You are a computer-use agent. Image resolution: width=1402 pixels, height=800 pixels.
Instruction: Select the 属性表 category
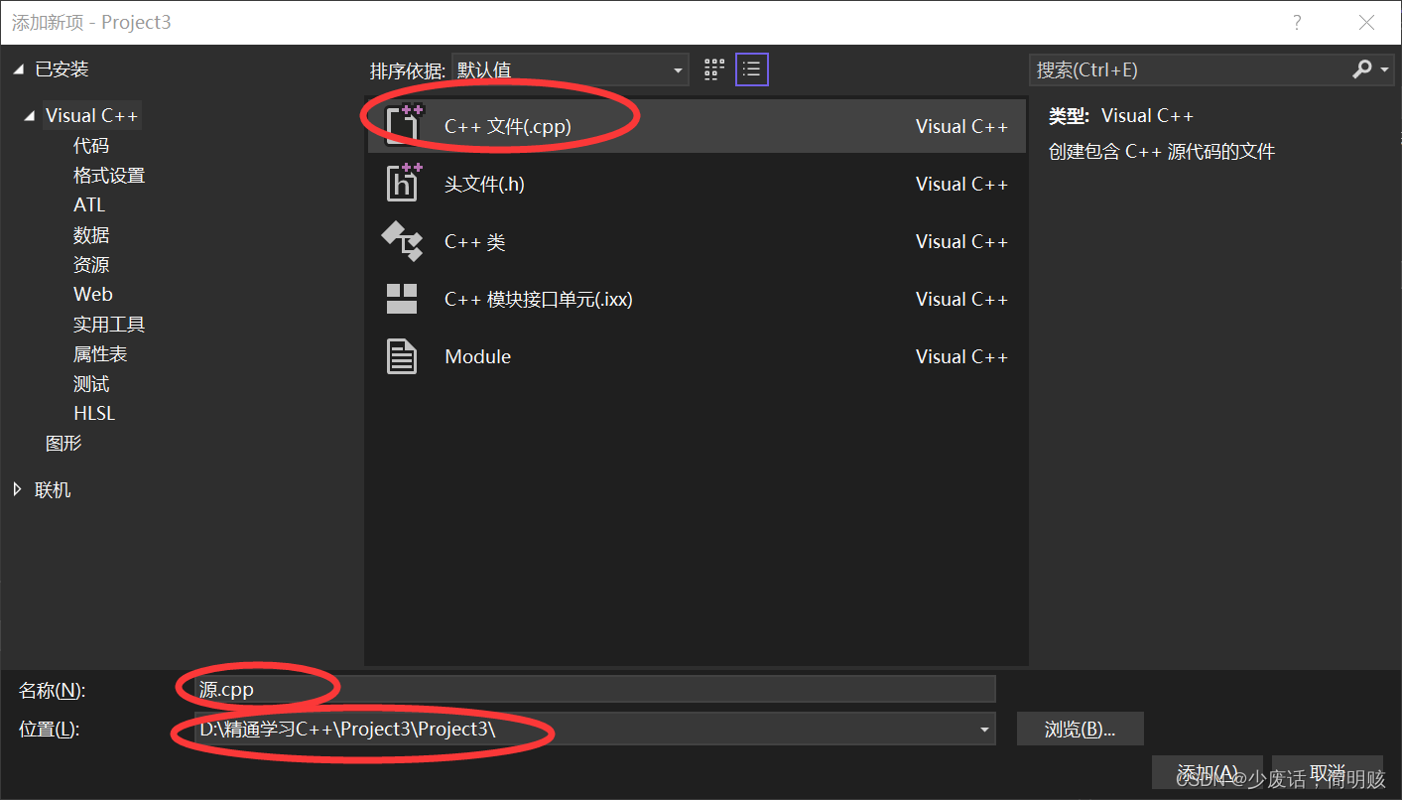click(100, 354)
